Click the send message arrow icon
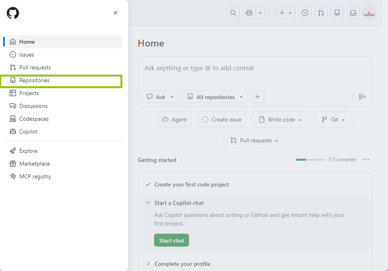388x271 pixels. coord(362,97)
